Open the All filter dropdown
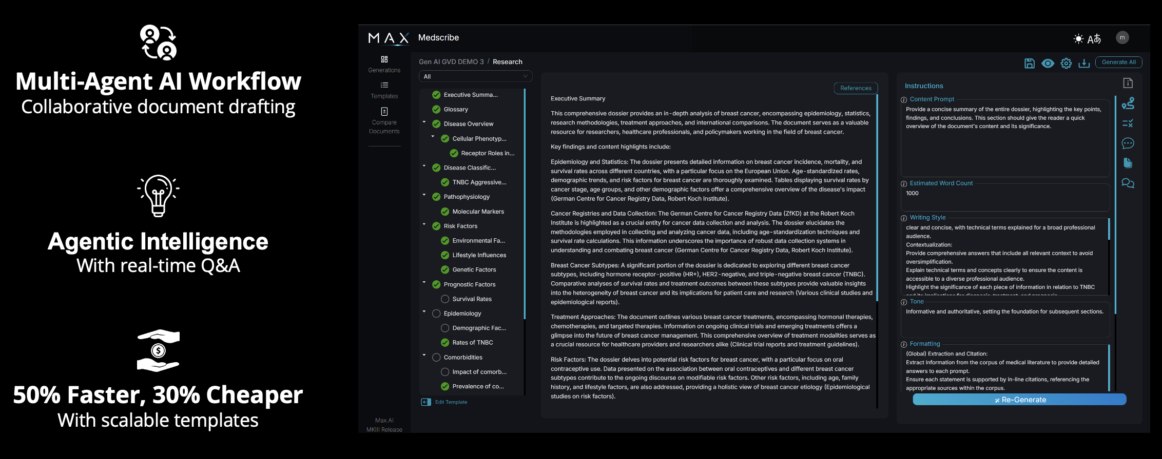This screenshot has width=1162, height=459. tap(475, 76)
